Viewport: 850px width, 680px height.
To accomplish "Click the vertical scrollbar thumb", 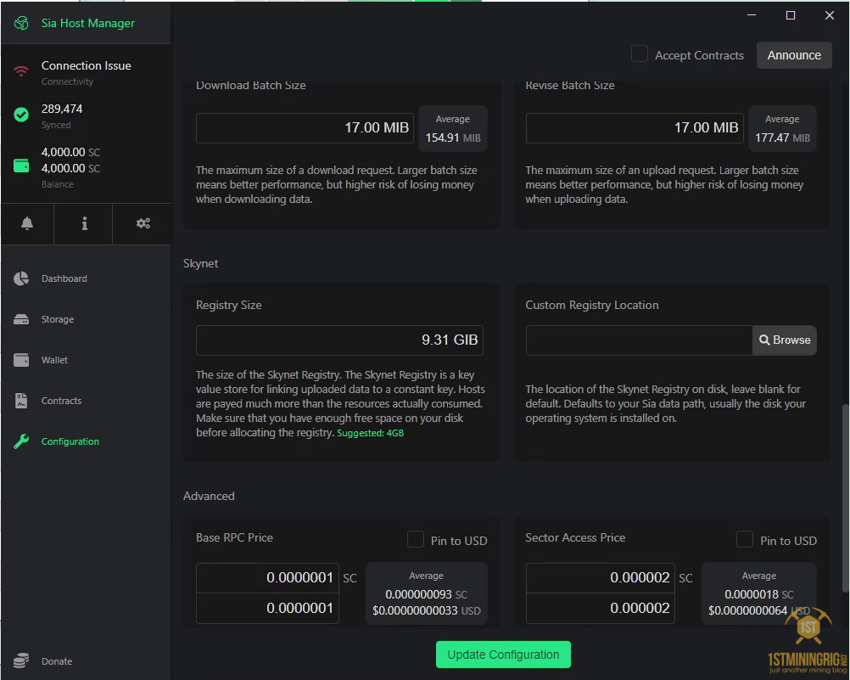I will [845, 497].
